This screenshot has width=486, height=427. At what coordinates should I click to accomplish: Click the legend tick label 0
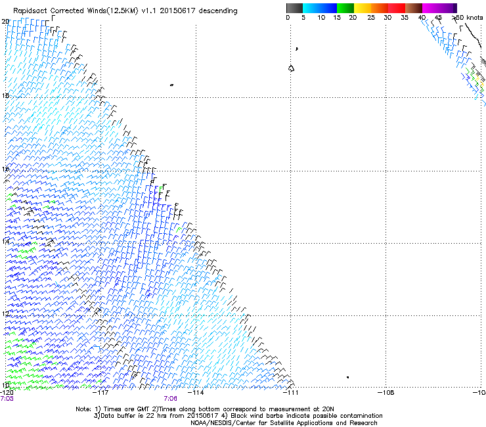[x=288, y=18]
